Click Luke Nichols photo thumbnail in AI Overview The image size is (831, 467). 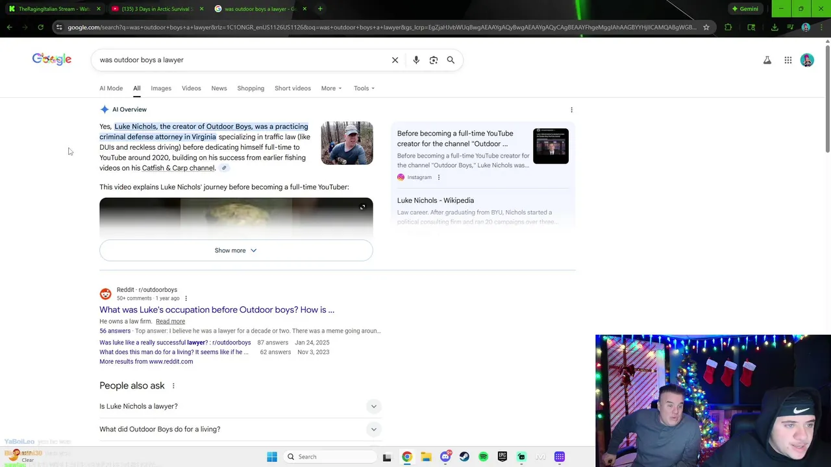pyautogui.click(x=347, y=143)
